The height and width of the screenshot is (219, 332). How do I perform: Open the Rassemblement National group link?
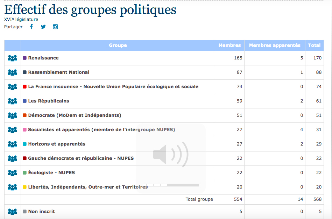tap(59, 72)
